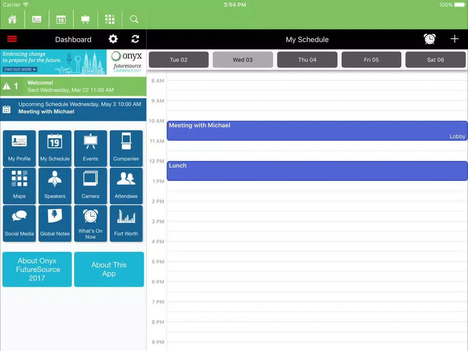
Task: Open the Attendees tile
Action: [x=126, y=186]
